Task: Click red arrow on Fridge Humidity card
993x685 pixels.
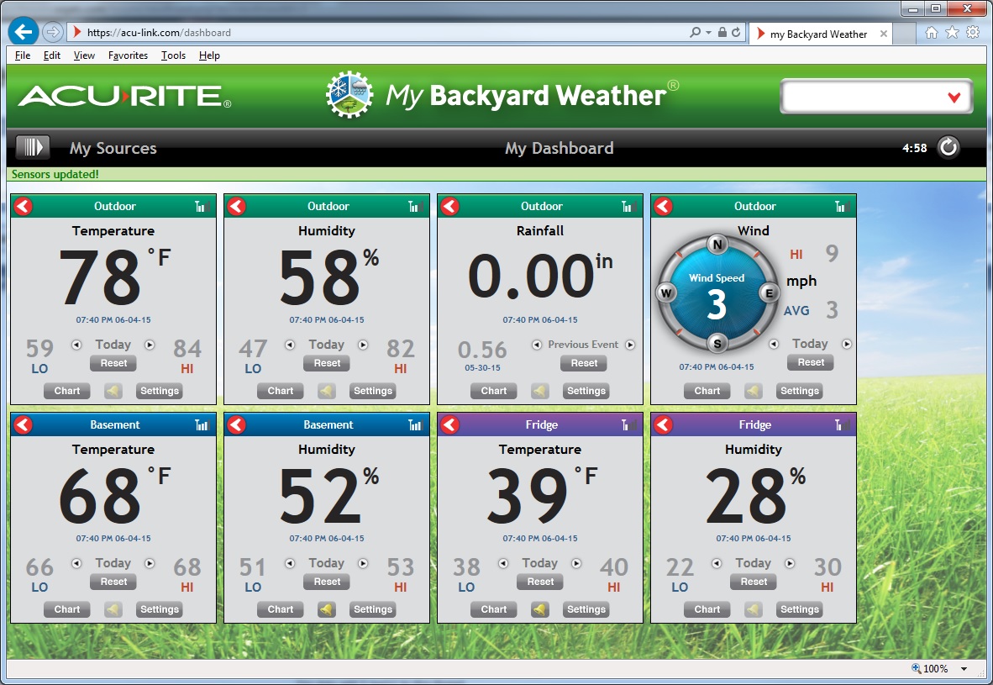Action: 664,424
